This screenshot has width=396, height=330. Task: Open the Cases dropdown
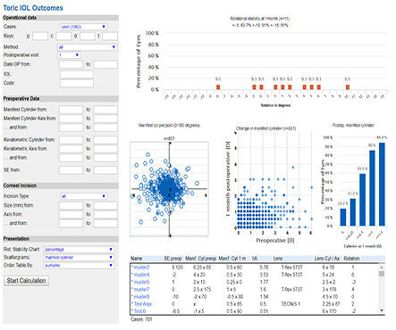tap(84, 27)
